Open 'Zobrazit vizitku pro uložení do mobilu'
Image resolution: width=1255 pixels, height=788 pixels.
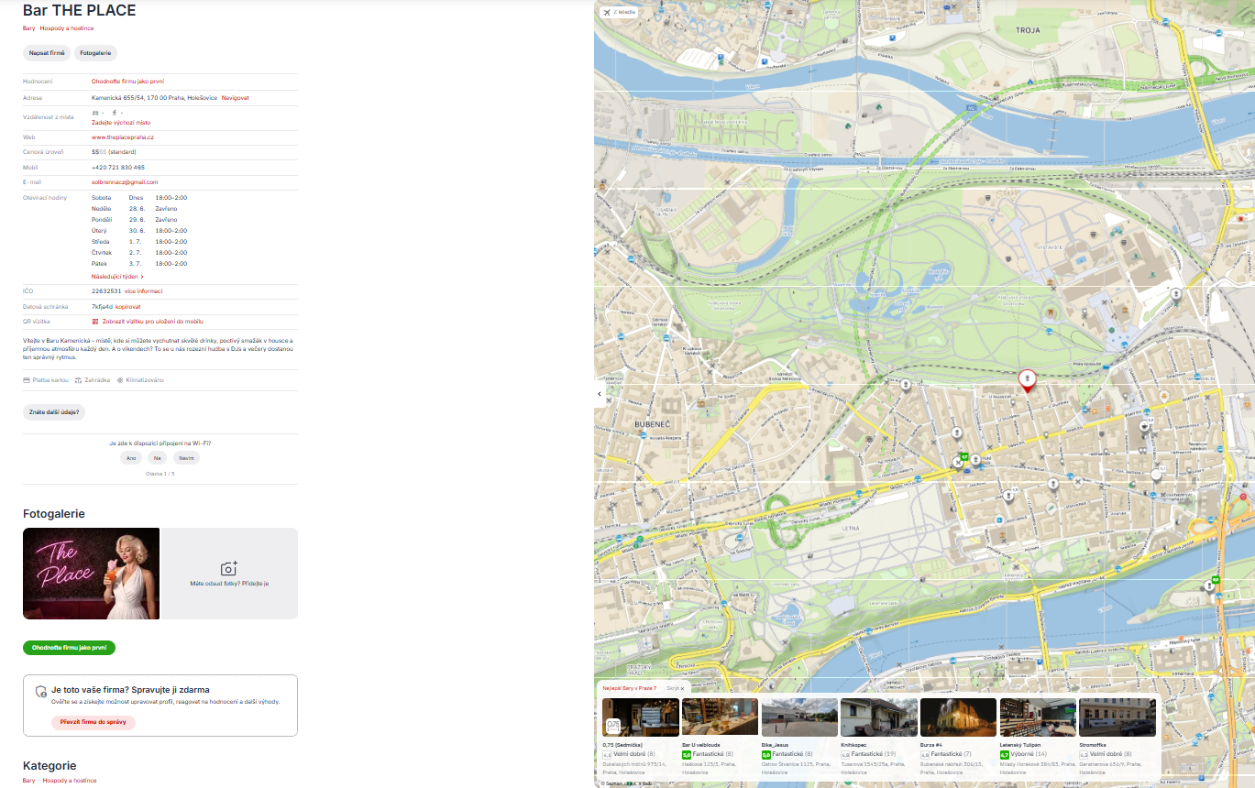click(151, 322)
